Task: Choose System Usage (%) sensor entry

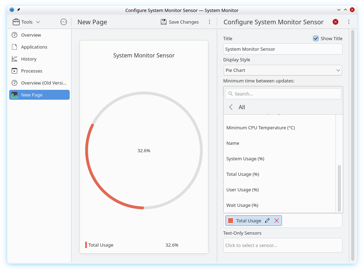Action: [245, 159]
